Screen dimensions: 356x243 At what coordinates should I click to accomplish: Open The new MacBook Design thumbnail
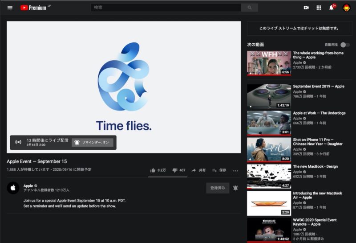[269, 177]
